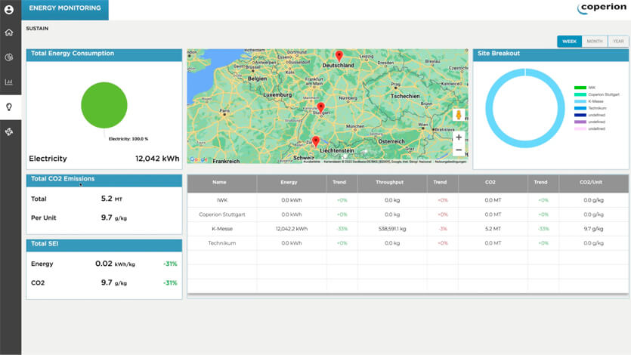631x355 pixels.
Task: Zoom out on the map
Action: [458, 150]
